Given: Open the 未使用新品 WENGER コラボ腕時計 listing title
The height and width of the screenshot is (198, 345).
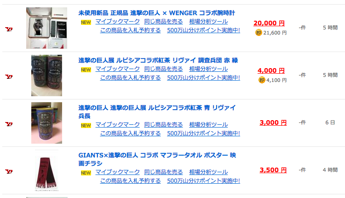Looking at the screenshot, I should [x=156, y=13].
